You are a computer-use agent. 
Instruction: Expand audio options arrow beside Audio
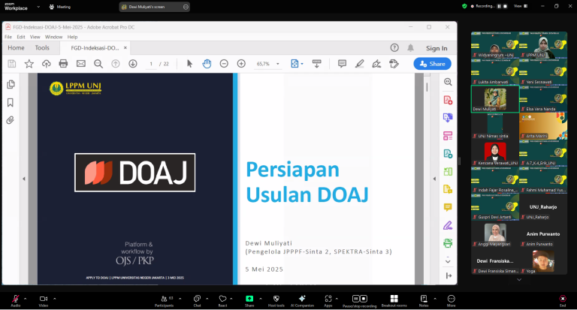pos(26,298)
